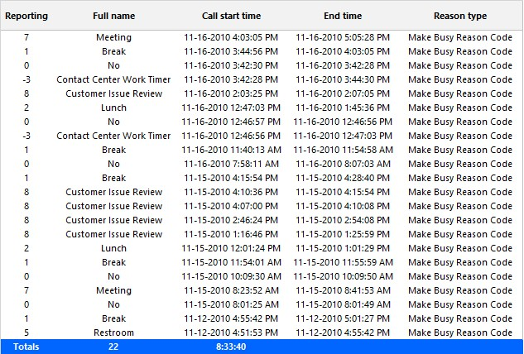Click the Restroom entry in the last row

pos(114,332)
